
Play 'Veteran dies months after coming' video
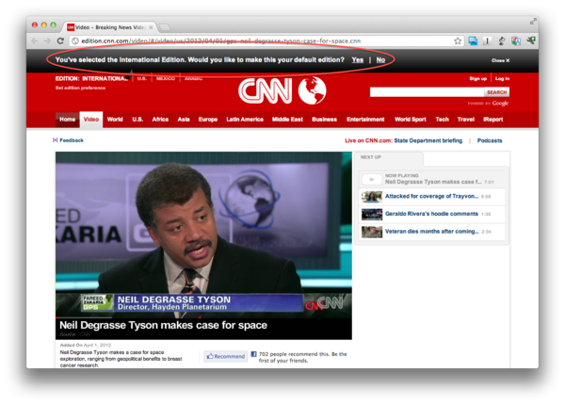tap(431, 232)
